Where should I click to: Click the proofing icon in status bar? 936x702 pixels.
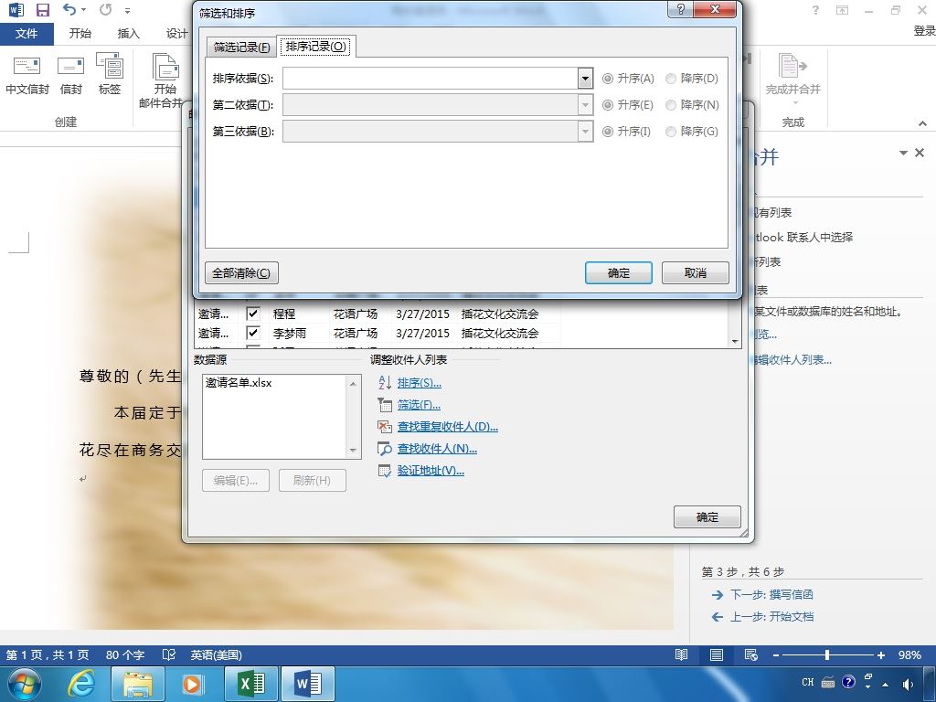coord(169,654)
